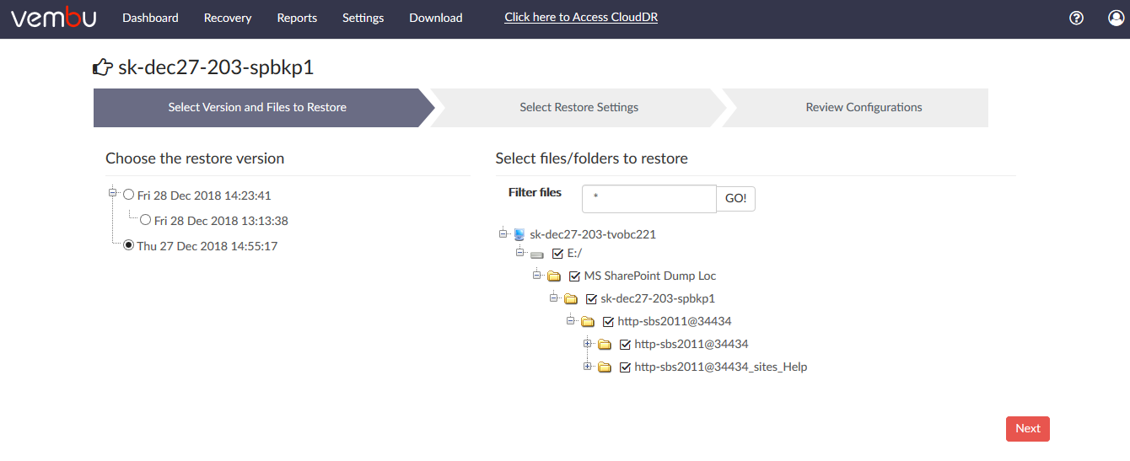Select version Thu 27 Dec 2018 14:55:17
Viewport: 1130px width, 461px height.
click(x=129, y=245)
